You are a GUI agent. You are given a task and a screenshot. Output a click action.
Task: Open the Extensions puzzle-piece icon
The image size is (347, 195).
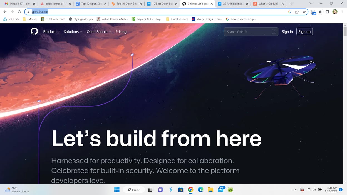[320, 12]
